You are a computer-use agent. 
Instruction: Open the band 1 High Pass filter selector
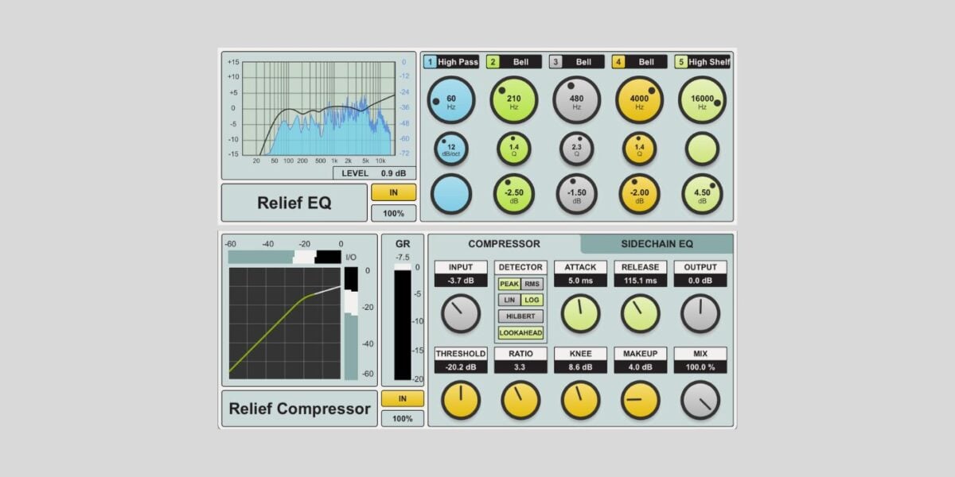click(x=451, y=61)
